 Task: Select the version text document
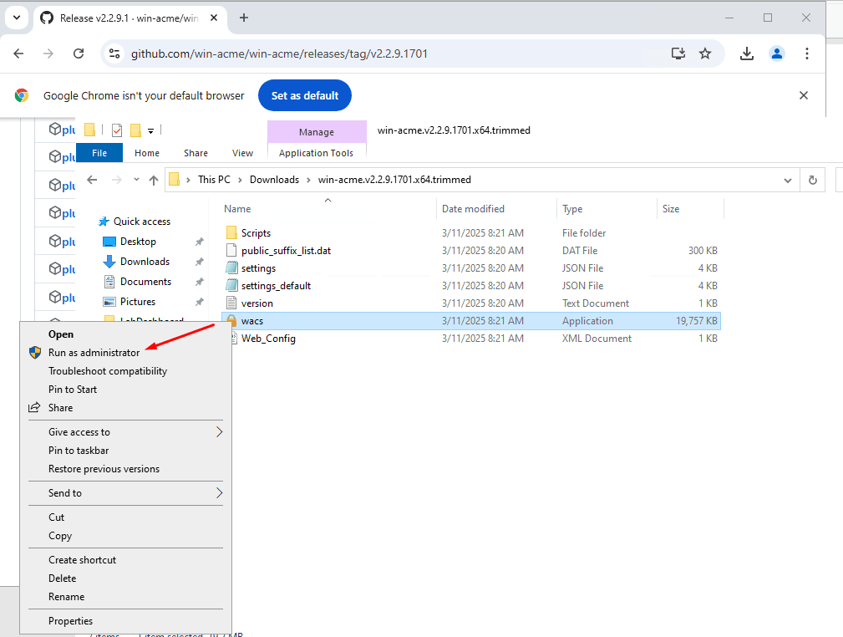(x=471, y=303)
